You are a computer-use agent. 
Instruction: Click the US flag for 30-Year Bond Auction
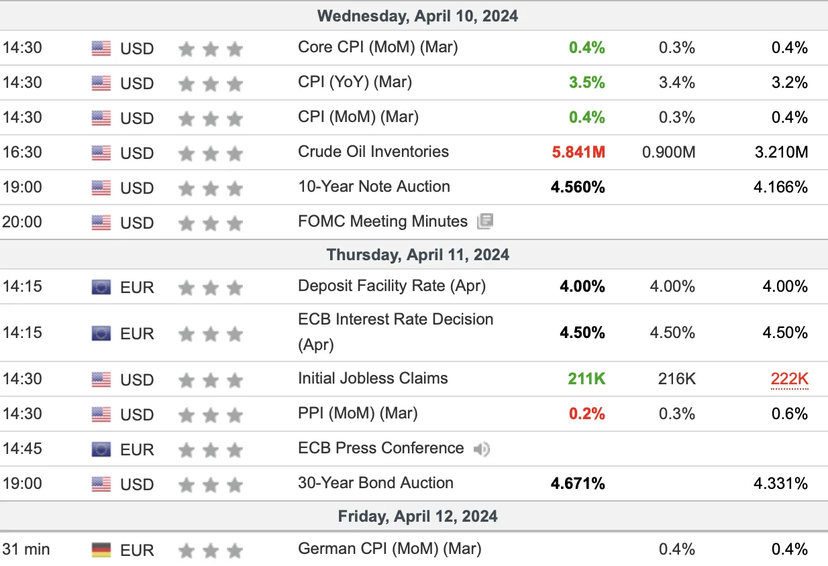point(101,484)
